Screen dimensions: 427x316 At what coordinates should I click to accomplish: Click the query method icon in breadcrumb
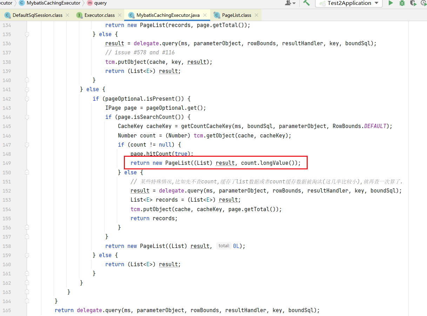point(90,3)
